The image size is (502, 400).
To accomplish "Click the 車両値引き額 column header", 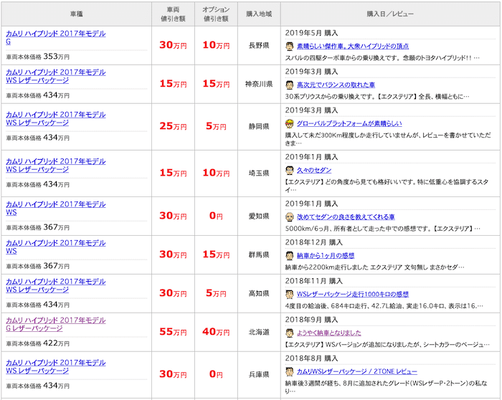I will click(x=174, y=14).
